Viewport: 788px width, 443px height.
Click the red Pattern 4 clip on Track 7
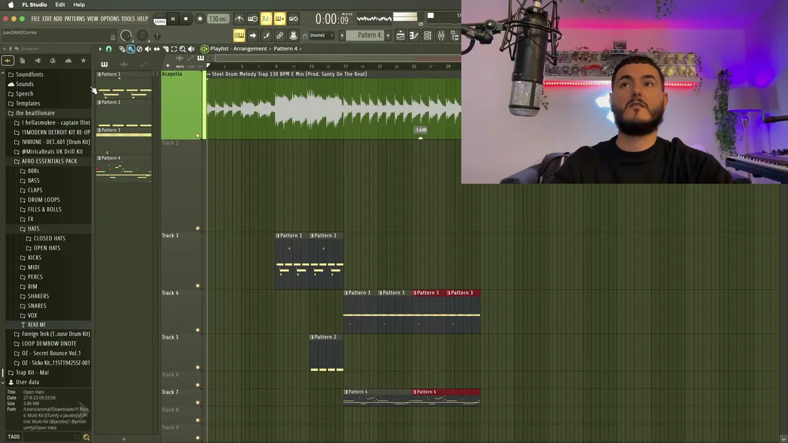(446, 397)
